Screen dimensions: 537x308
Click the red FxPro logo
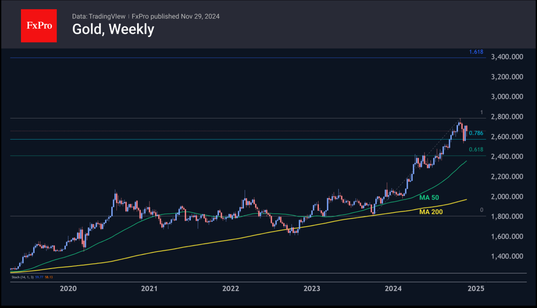click(x=39, y=26)
